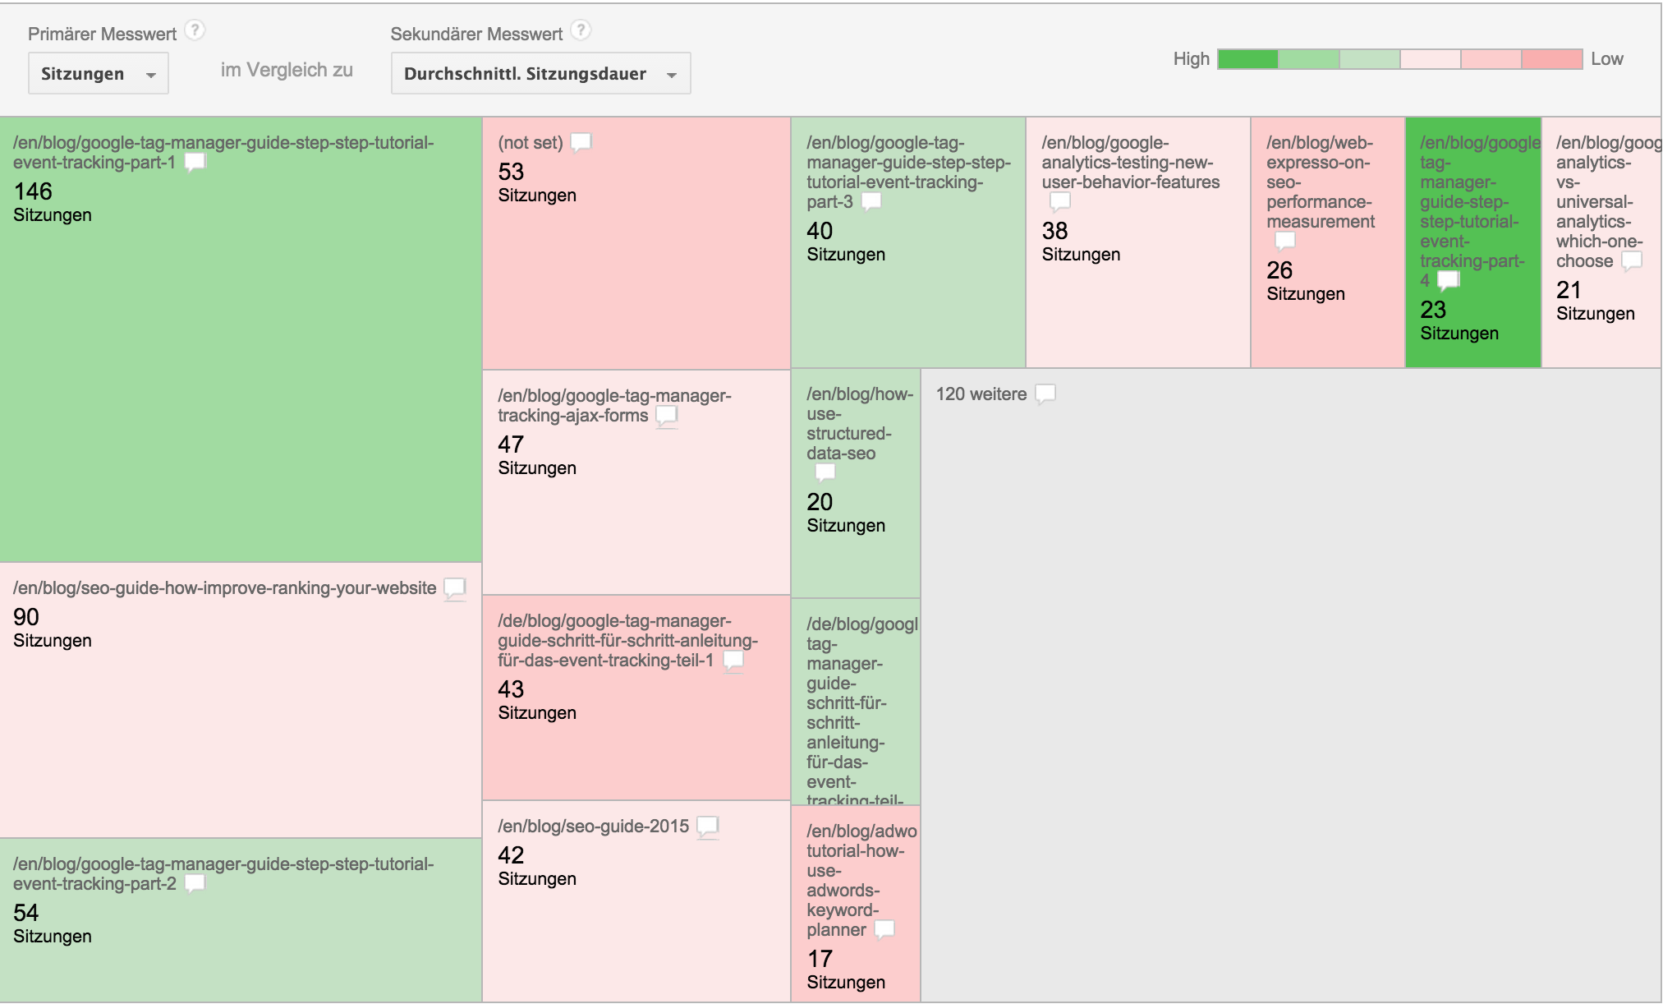Click the speech bubble on the (not set) tile
The width and height of the screenshot is (1663, 1004).
581,141
